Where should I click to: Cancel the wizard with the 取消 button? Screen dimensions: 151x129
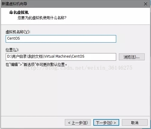pos(135,122)
